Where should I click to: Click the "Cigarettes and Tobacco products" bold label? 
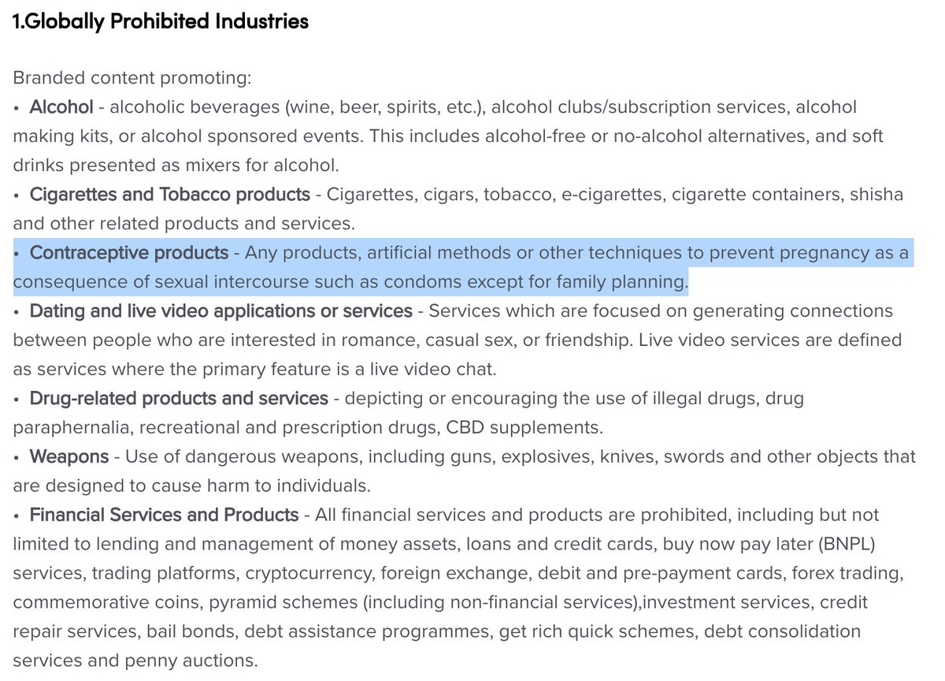(170, 194)
